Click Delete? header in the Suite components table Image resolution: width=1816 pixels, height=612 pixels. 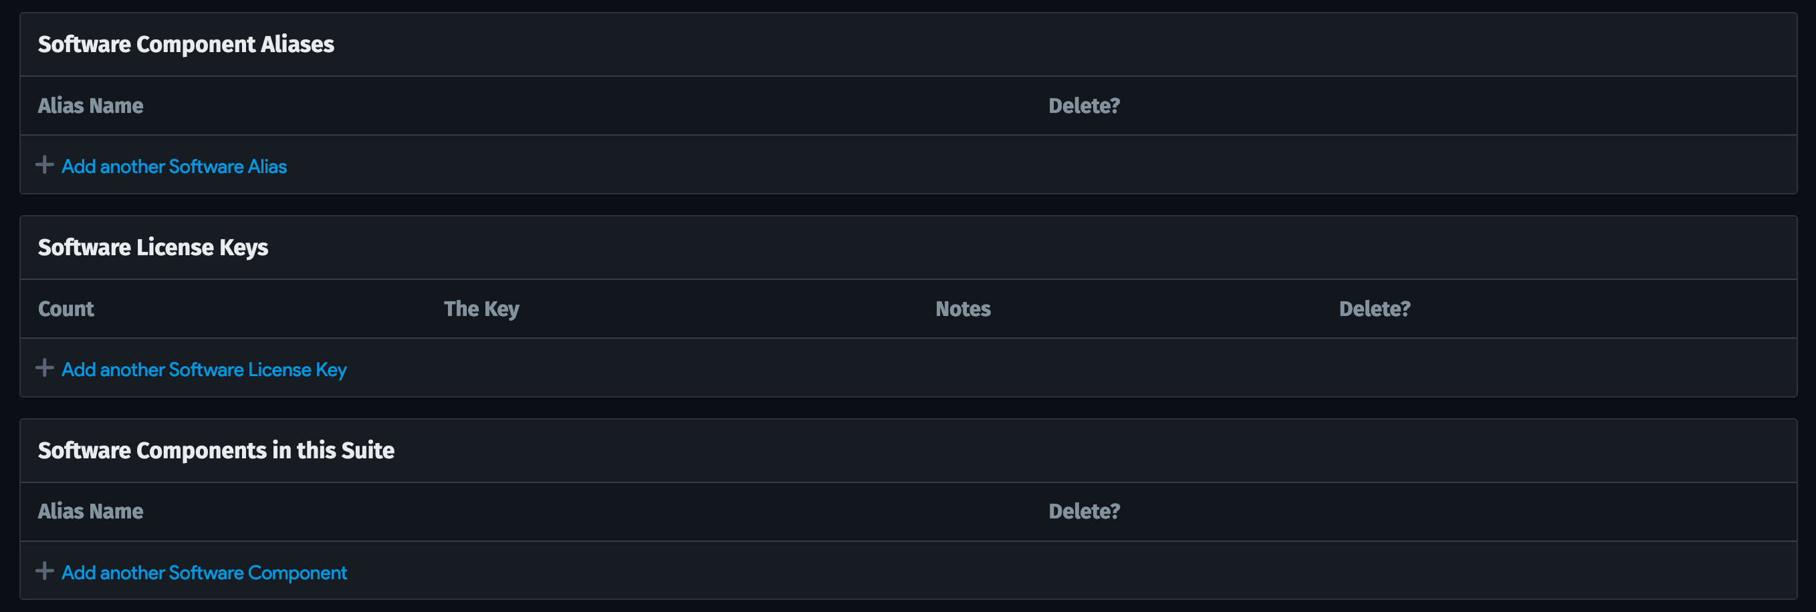1084,511
